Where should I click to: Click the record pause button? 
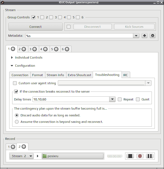149,156
